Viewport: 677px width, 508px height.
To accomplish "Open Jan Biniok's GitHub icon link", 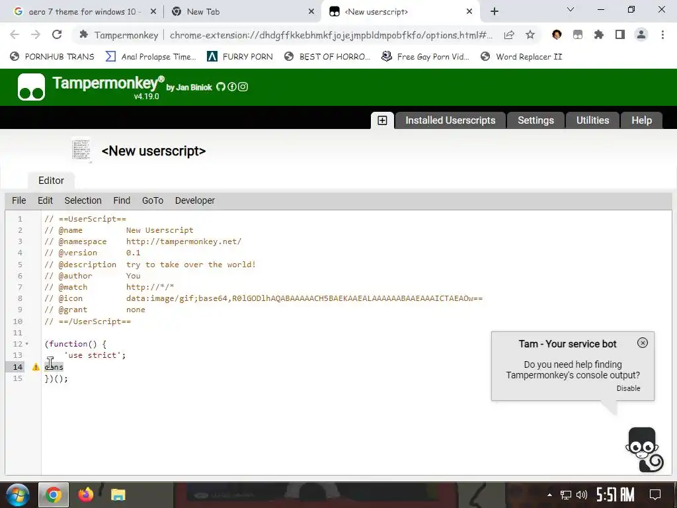I will click(221, 87).
